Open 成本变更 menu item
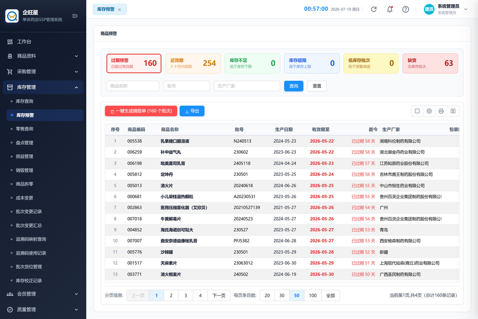478x319 pixels. pos(45,198)
